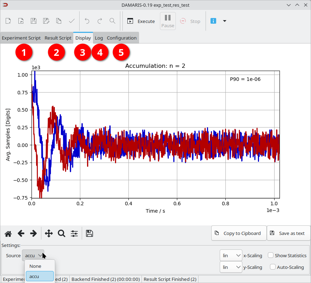Open the Source dropdown showing accu
Image resolution: width=311 pixels, height=283 pixels.
pos(33,255)
